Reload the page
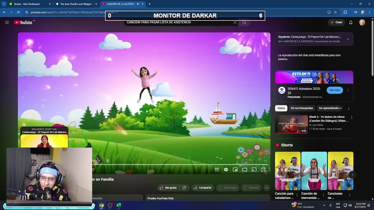Image resolution: width=374 pixels, height=210 pixels. (x=18, y=12)
